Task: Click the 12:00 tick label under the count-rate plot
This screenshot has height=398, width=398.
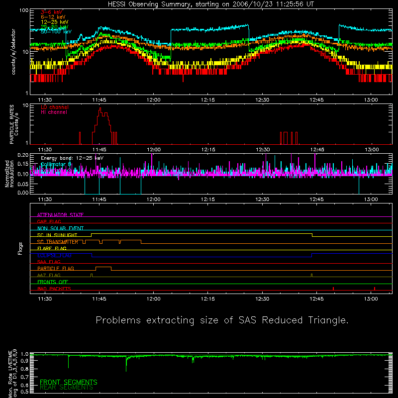Action: (x=153, y=100)
